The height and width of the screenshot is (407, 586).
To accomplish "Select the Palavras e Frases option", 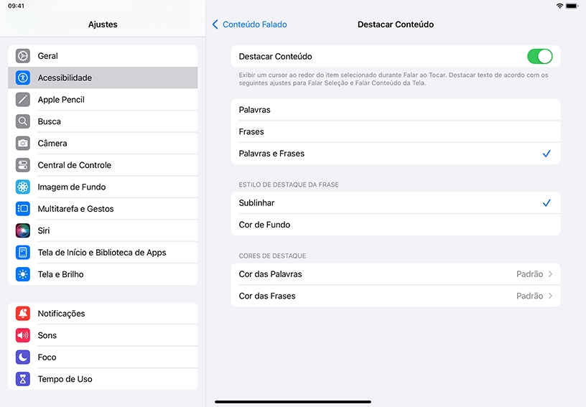I will click(396, 154).
